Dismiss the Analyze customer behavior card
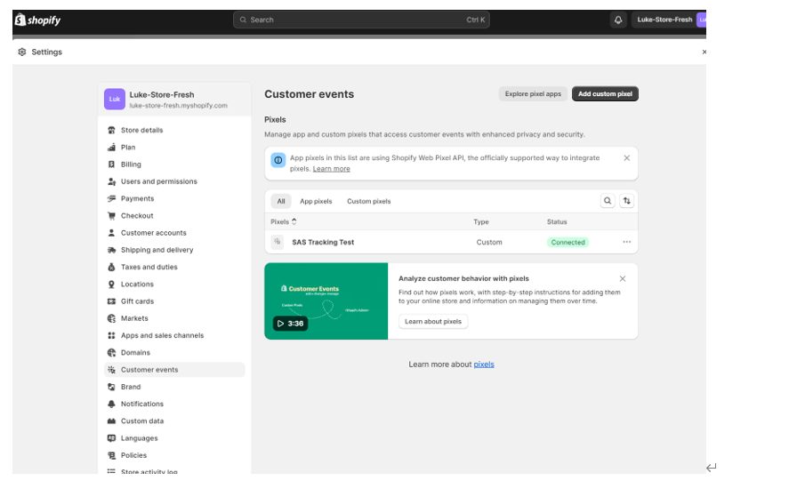 click(623, 279)
